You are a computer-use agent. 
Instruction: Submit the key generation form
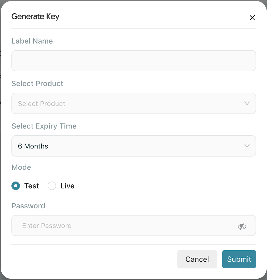point(239,259)
